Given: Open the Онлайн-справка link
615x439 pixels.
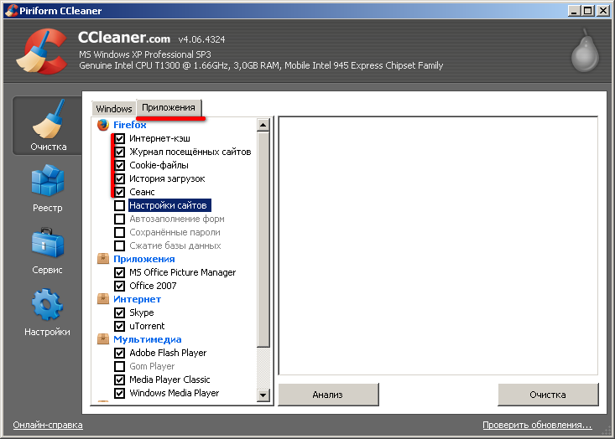Looking at the screenshot, I should click(x=48, y=425).
